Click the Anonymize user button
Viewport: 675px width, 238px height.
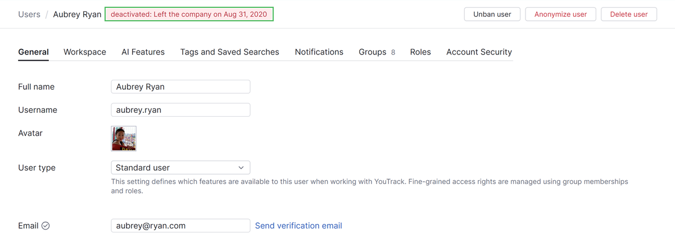[560, 14]
